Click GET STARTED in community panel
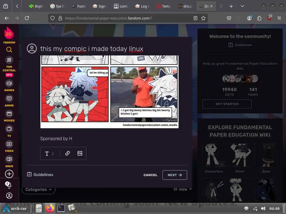The image size is (286, 214). pos(227,104)
